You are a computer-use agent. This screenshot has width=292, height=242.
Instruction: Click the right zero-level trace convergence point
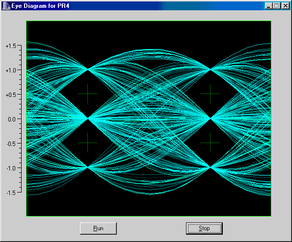pos(210,118)
